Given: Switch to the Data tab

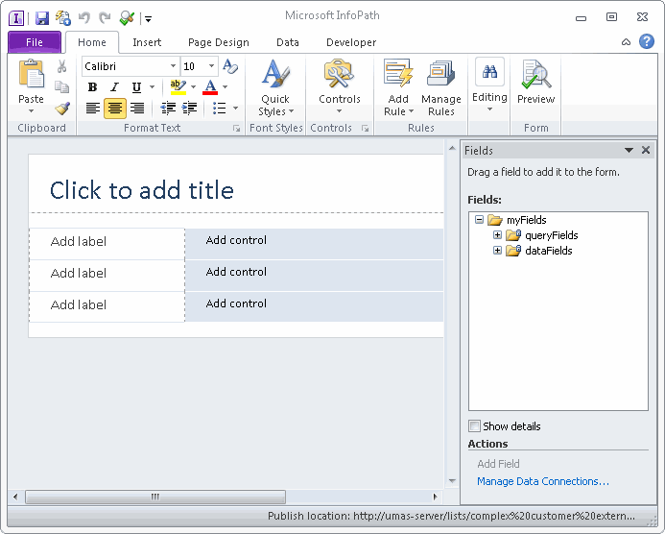Looking at the screenshot, I should (288, 42).
